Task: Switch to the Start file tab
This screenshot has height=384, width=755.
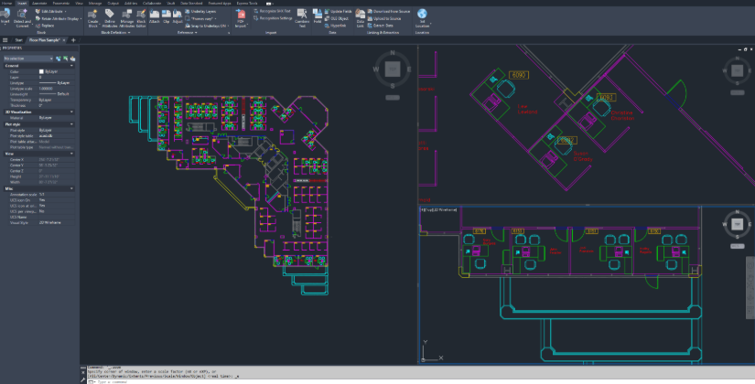Action: point(19,40)
